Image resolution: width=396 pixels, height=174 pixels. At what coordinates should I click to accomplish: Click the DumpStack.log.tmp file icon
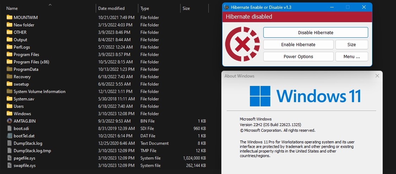10,150
